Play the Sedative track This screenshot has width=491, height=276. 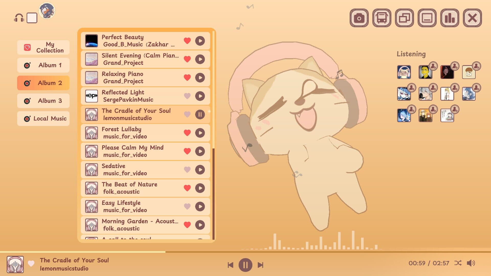pyautogui.click(x=200, y=170)
